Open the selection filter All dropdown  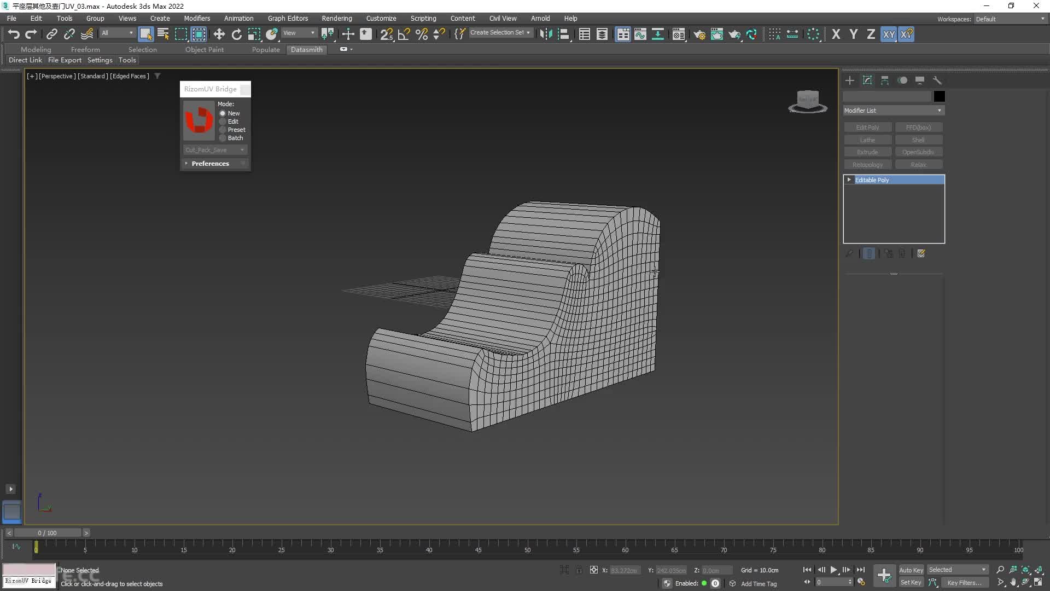pos(117,33)
